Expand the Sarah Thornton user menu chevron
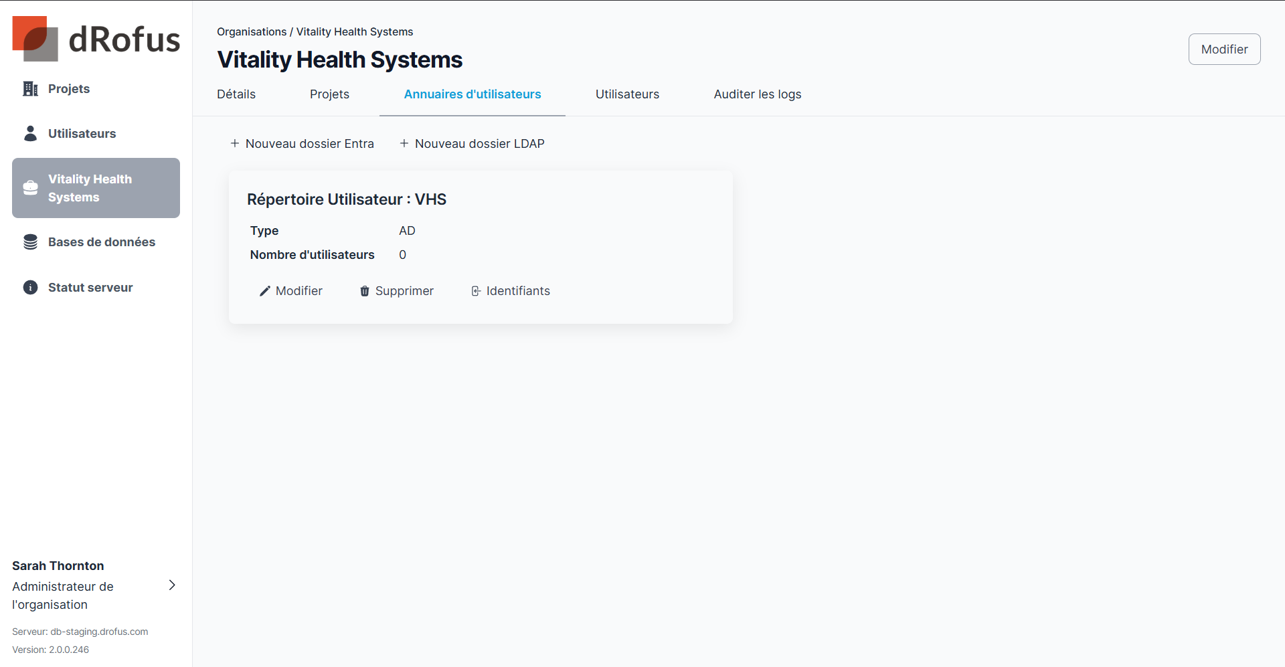Image resolution: width=1285 pixels, height=667 pixels. click(172, 585)
